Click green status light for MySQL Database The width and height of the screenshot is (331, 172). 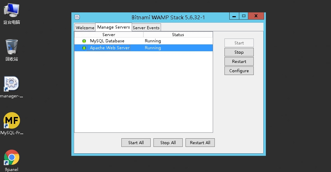tap(84, 41)
